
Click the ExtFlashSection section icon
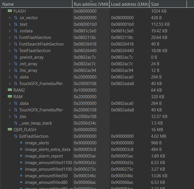click(15, 136)
